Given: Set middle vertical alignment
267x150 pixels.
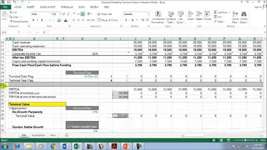Looking at the screenshot, I should pyautogui.click(x=78, y=14).
